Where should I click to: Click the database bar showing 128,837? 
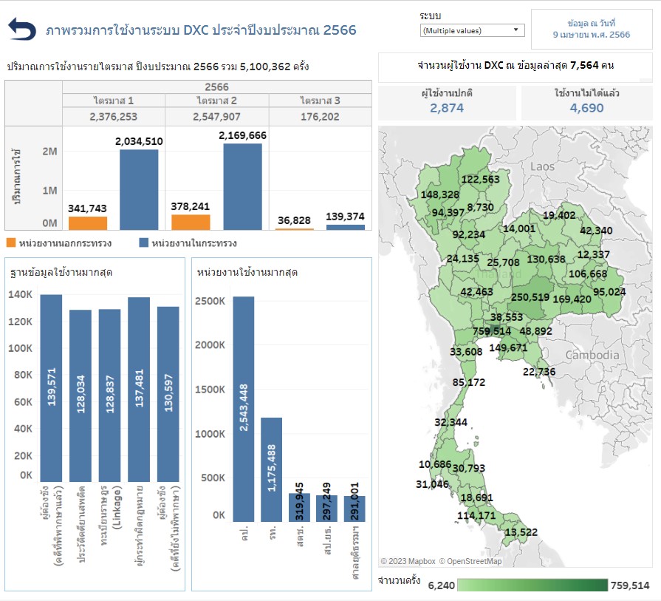point(109,395)
